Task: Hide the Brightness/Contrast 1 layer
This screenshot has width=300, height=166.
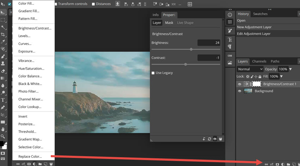Action: click(239, 84)
